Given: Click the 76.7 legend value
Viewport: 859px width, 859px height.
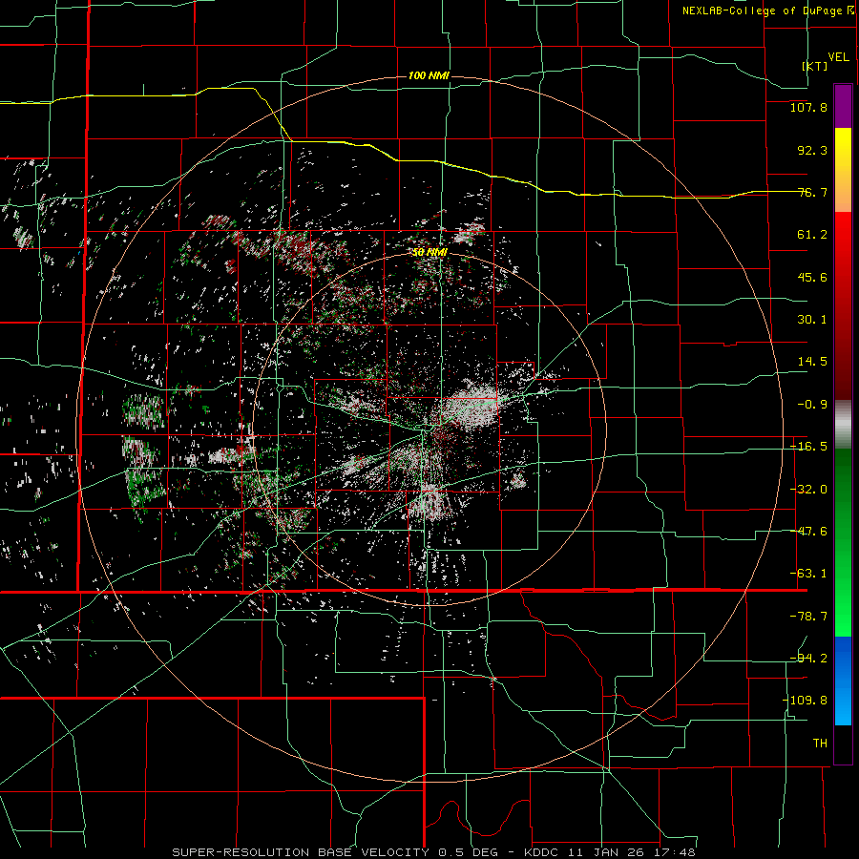Looking at the screenshot, I should [x=812, y=192].
